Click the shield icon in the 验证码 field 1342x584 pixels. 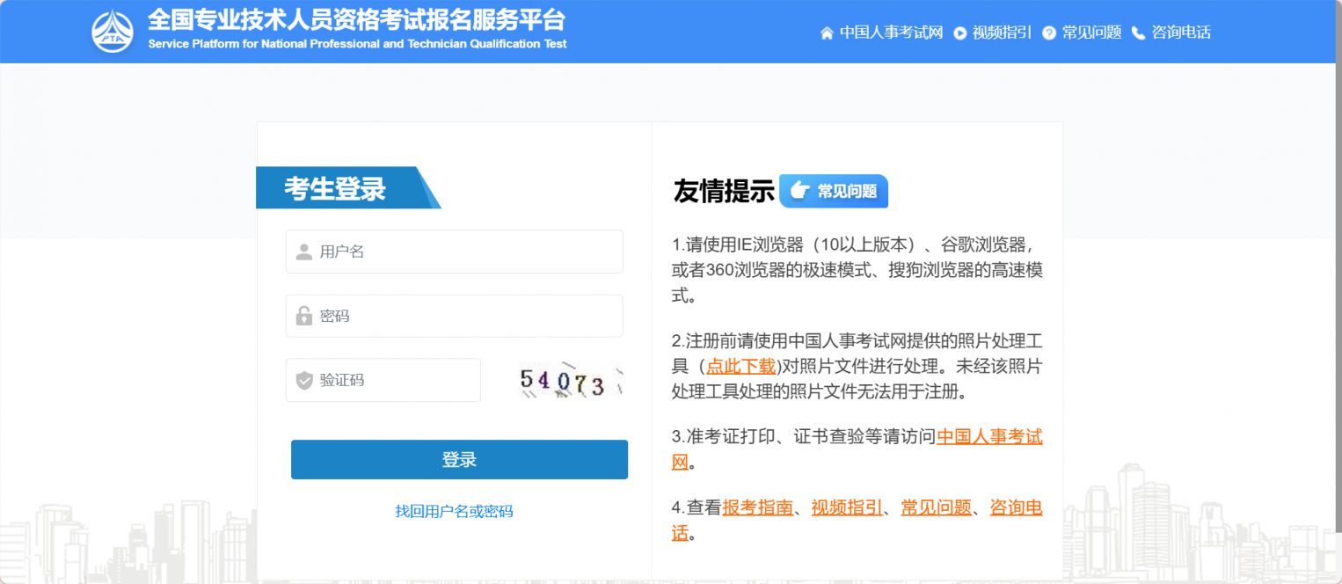[304, 381]
